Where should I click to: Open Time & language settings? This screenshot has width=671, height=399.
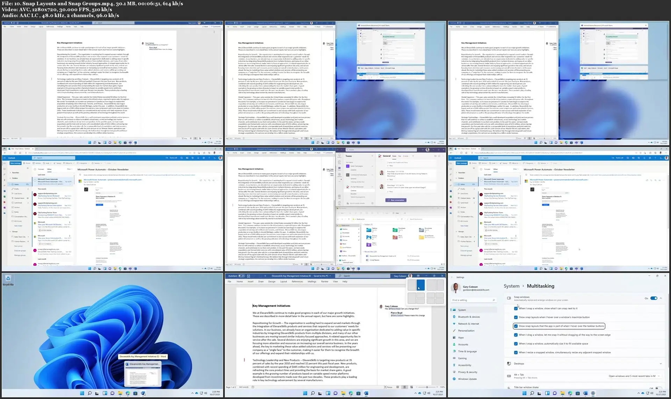[474, 352]
